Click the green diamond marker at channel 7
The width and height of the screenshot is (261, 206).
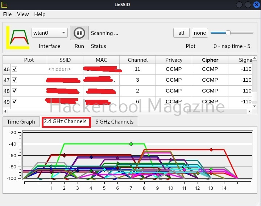pyautogui.click(x=131, y=144)
